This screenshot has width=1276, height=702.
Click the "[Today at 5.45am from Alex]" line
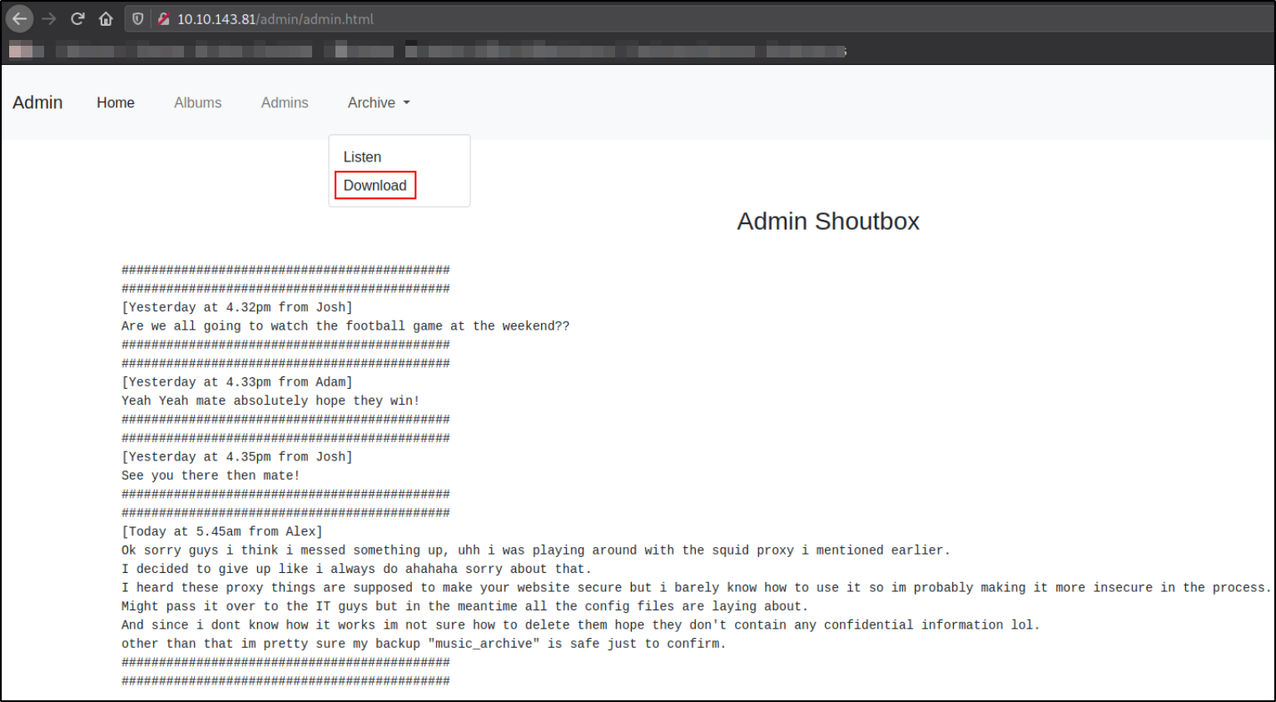[x=222, y=531]
